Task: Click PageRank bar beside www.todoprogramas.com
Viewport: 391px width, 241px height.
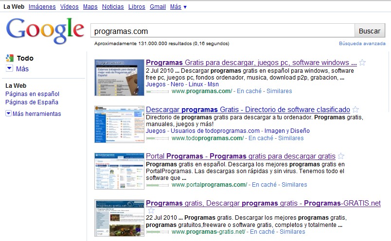Action: pyautogui.click(x=158, y=139)
